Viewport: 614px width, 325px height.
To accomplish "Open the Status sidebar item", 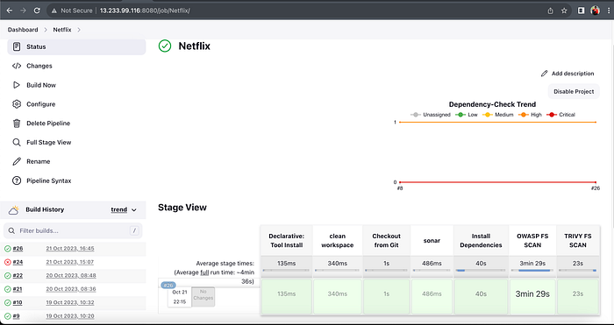I will pos(76,46).
